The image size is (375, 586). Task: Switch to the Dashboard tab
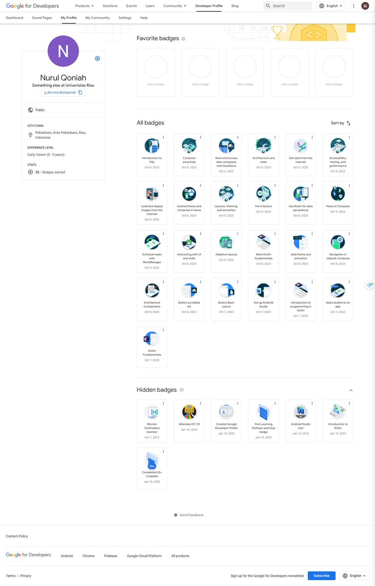click(x=15, y=18)
